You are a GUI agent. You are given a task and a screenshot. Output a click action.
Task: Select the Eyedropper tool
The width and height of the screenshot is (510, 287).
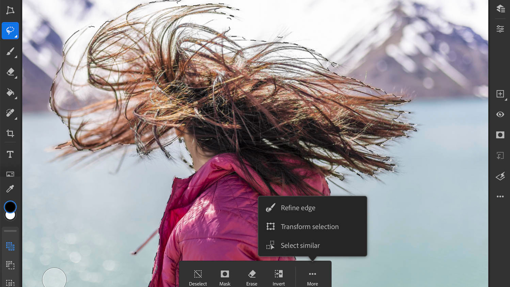[x=10, y=189]
